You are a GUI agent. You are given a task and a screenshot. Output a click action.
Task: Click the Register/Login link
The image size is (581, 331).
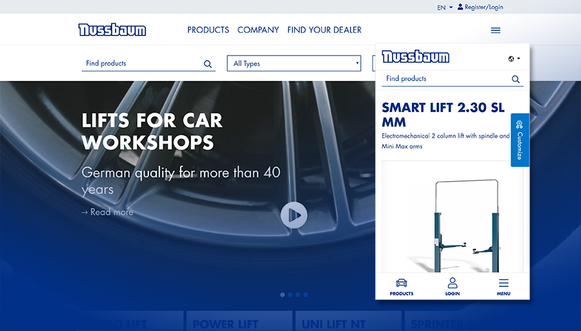(x=484, y=7)
